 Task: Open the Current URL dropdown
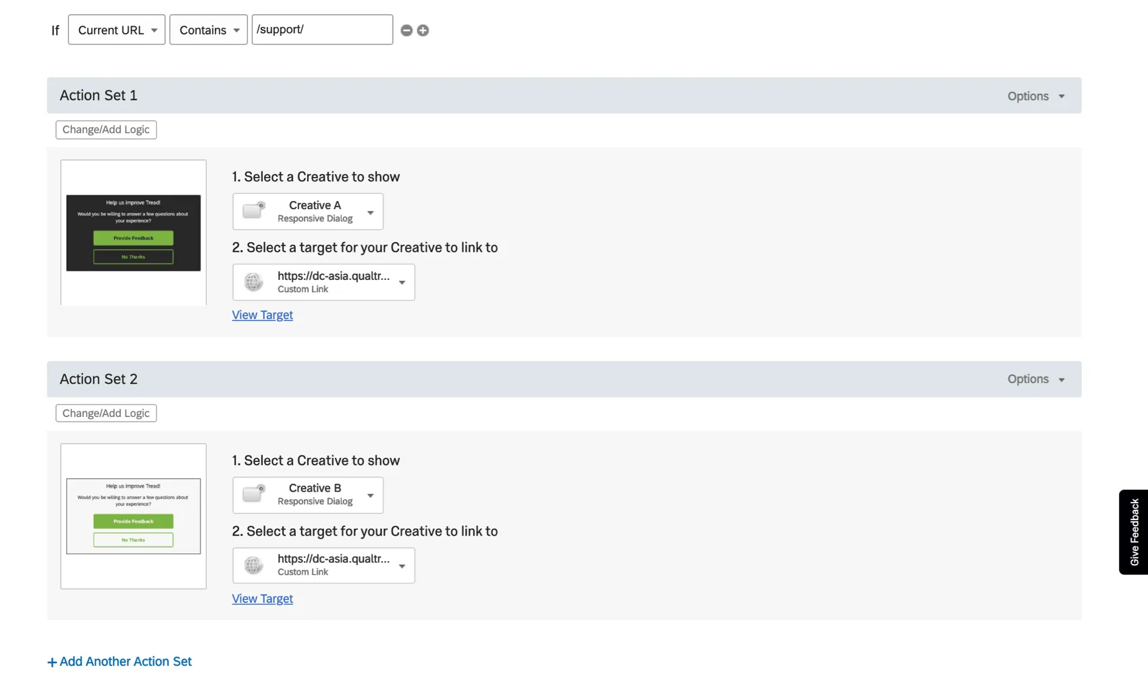117,30
